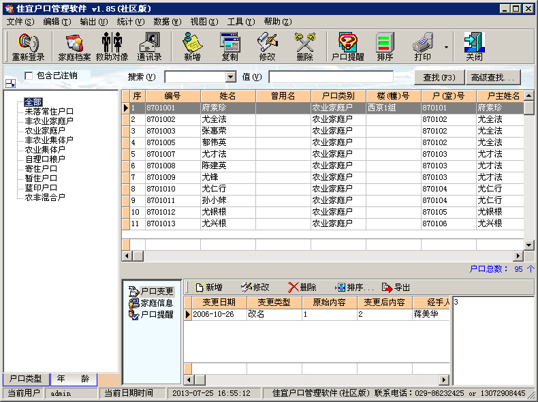Open 户口提醒 reminder in toolbar
538x402 pixels.
(x=347, y=47)
